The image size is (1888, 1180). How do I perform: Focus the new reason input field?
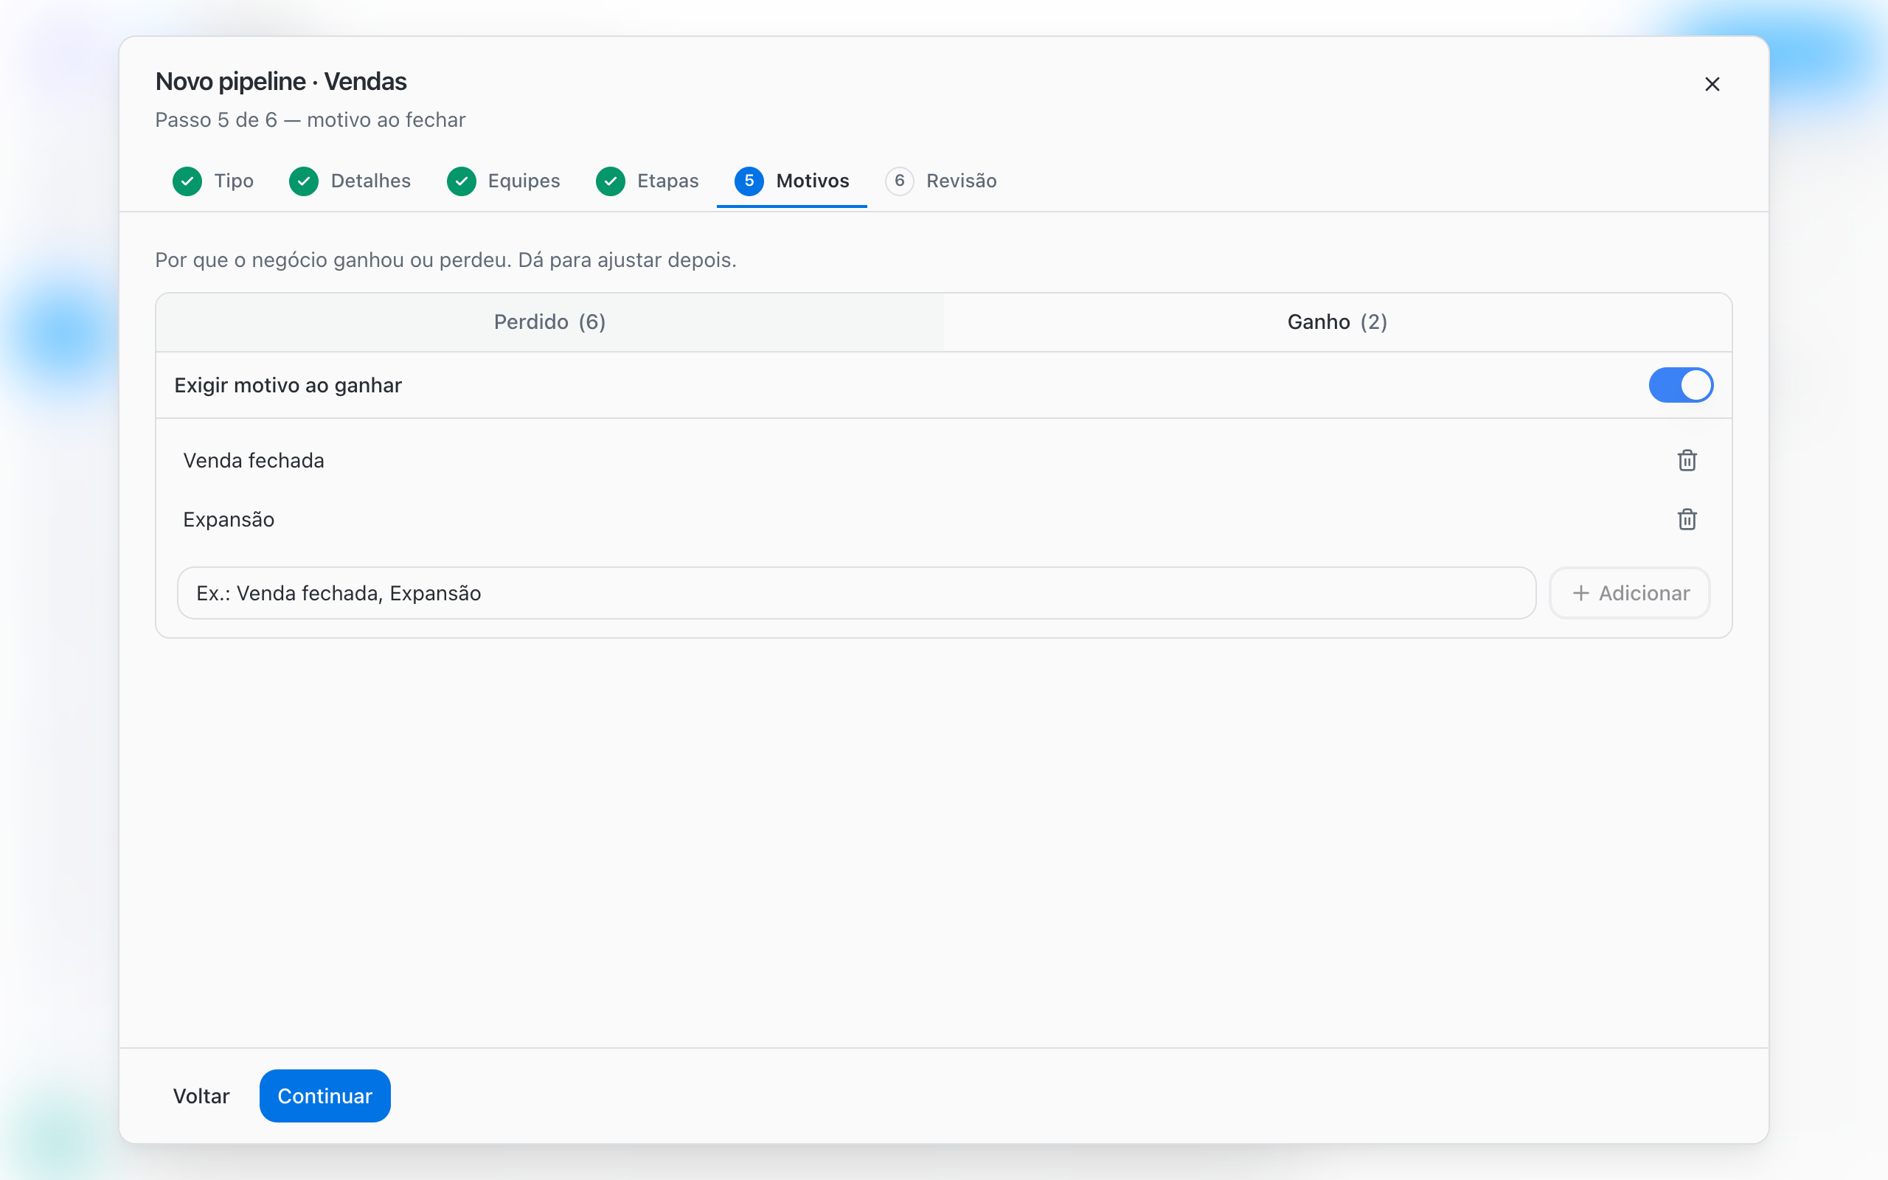[857, 593]
